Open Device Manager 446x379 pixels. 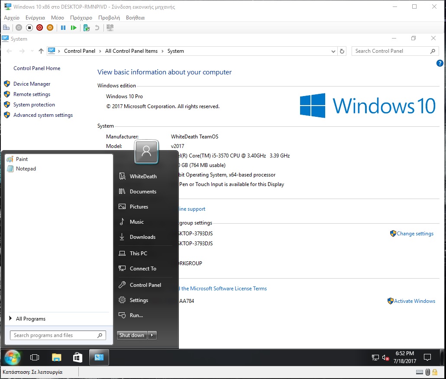[32, 84]
